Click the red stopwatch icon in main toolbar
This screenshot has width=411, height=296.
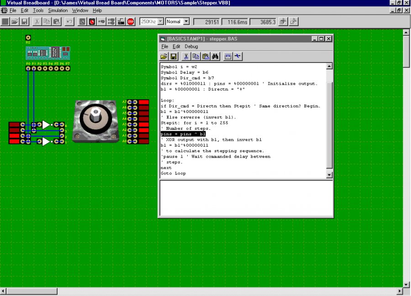click(92, 21)
